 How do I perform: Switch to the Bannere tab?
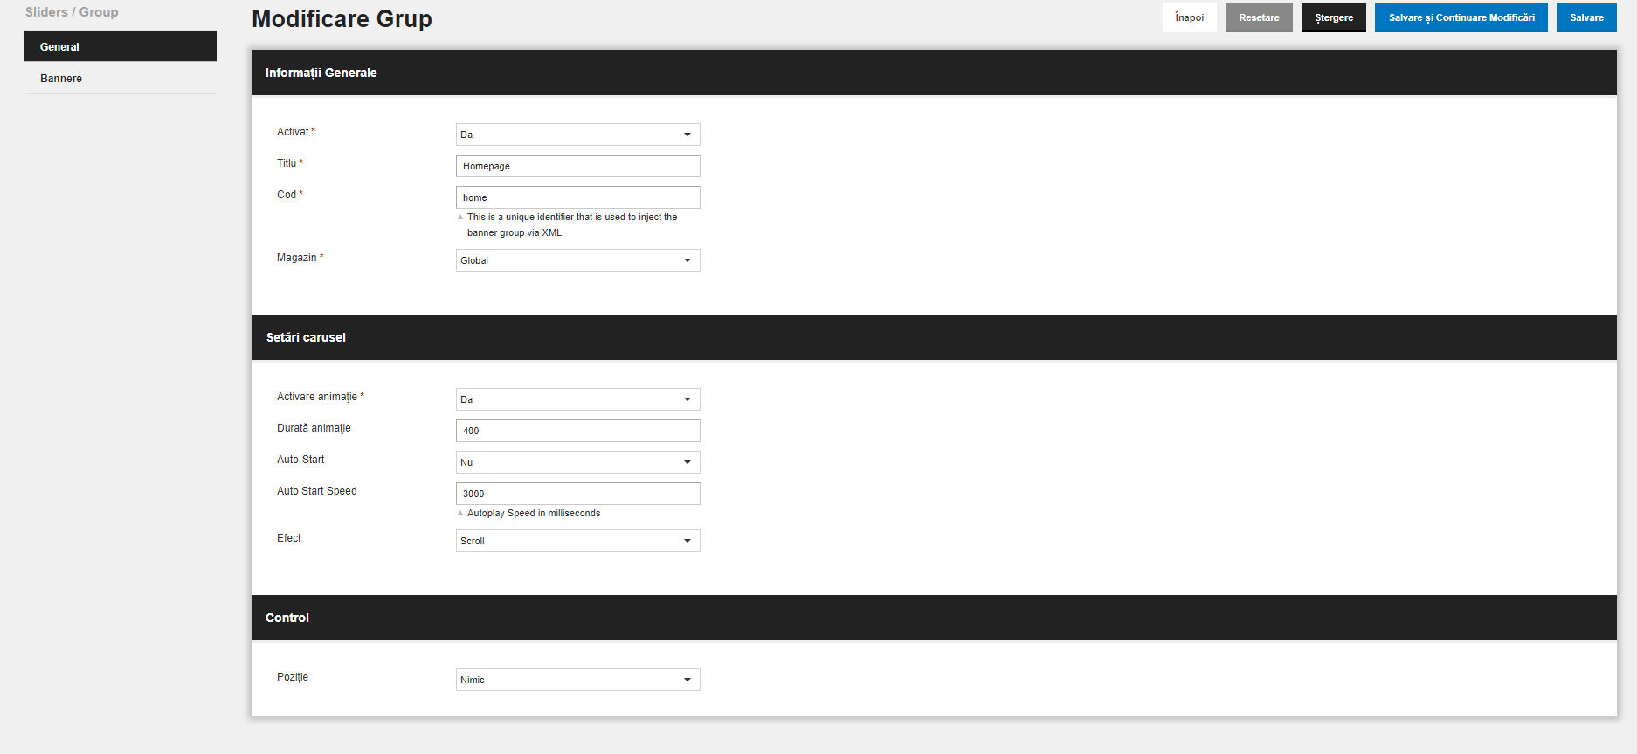121,78
